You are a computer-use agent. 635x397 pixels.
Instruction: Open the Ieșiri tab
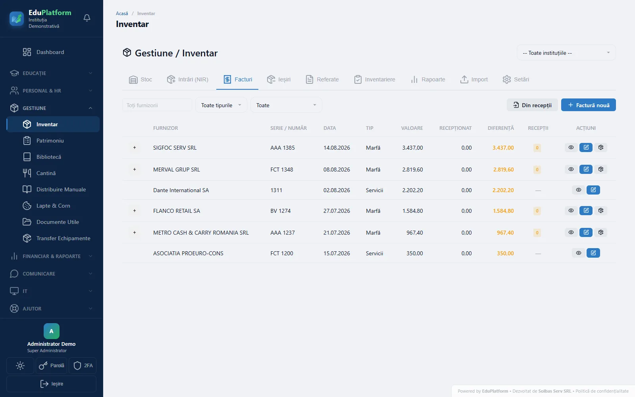click(279, 79)
